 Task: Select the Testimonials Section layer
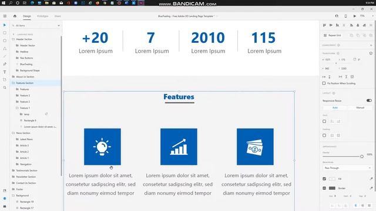coord(26,171)
